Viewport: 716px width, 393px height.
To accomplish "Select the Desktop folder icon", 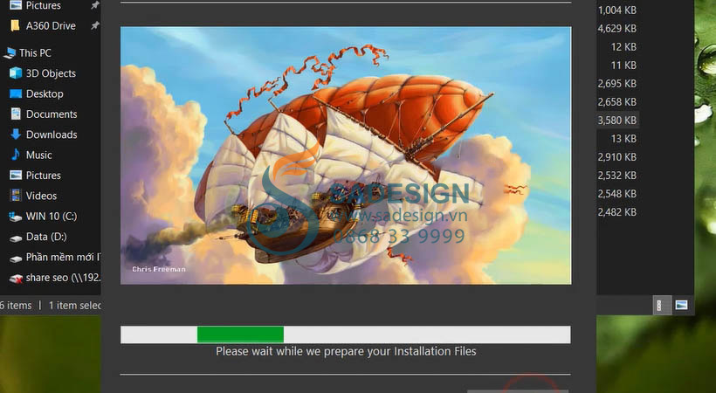I will coord(16,93).
